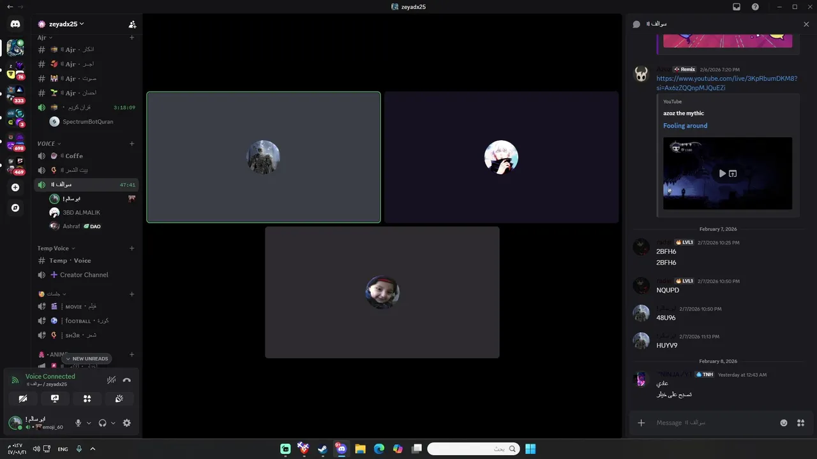Image resolution: width=817 pixels, height=459 pixels.
Task: Open Discord help icon
Action: tap(755, 6)
